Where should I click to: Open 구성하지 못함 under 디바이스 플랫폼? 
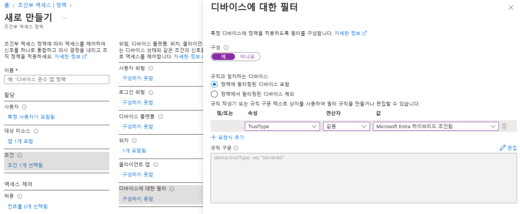click(x=138, y=127)
